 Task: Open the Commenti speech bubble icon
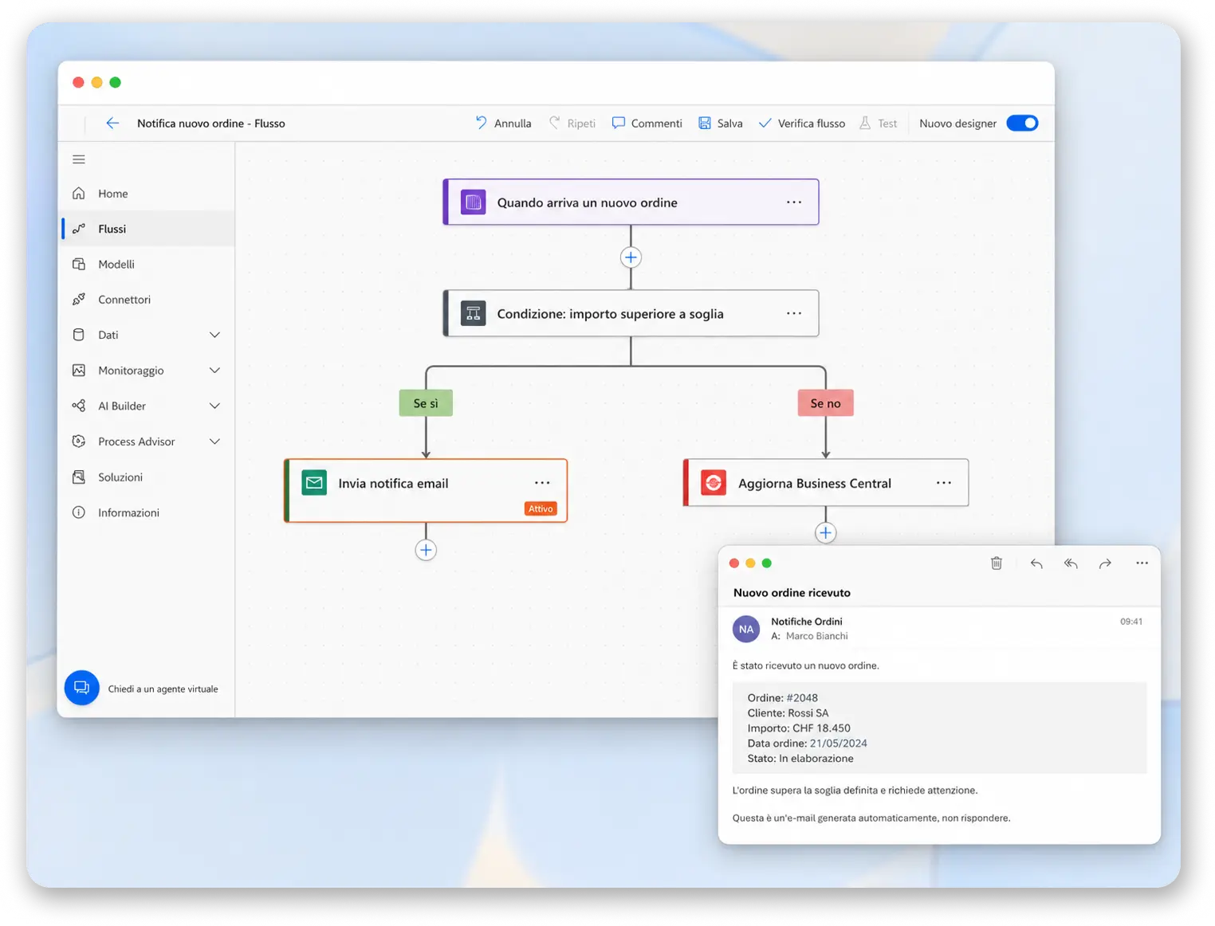618,123
